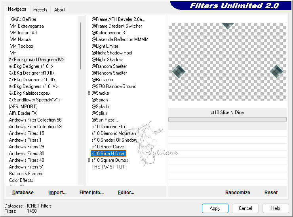Choose @Kaleidoscope 3 filter
293x217 pixels.
[x=108, y=33]
